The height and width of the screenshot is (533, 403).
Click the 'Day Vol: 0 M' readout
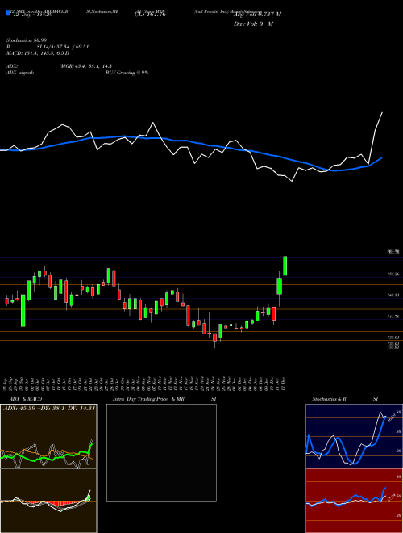pos(253,24)
